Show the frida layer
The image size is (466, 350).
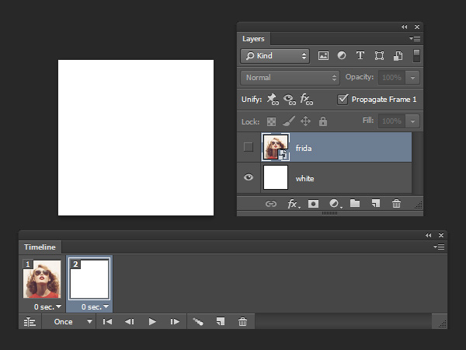point(249,147)
